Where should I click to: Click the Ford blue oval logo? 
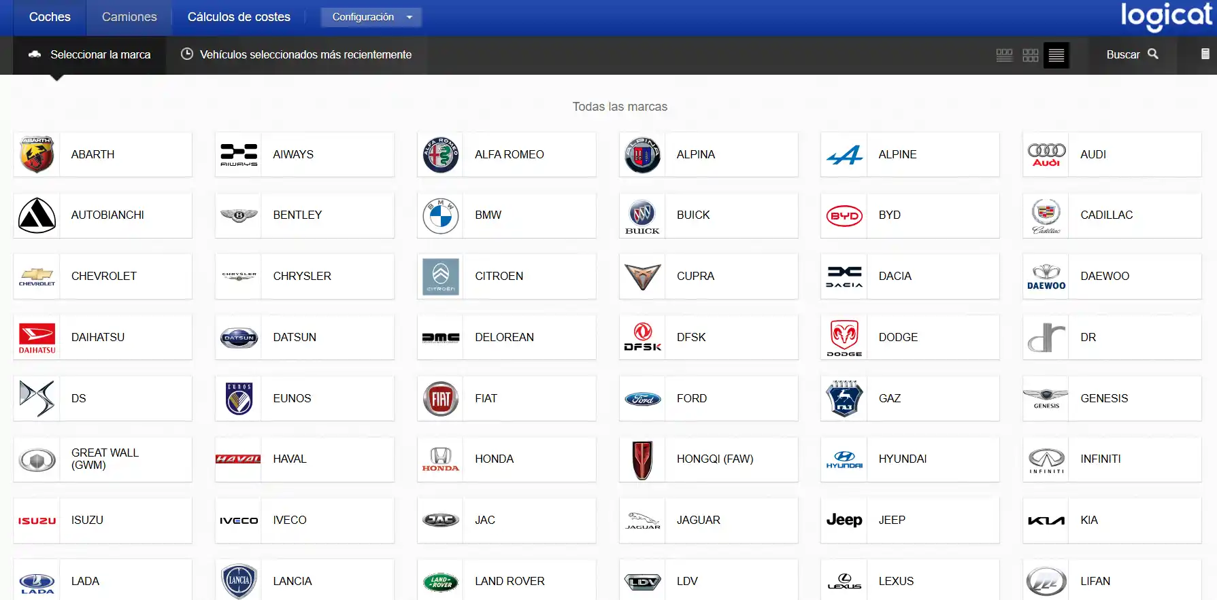(x=642, y=399)
